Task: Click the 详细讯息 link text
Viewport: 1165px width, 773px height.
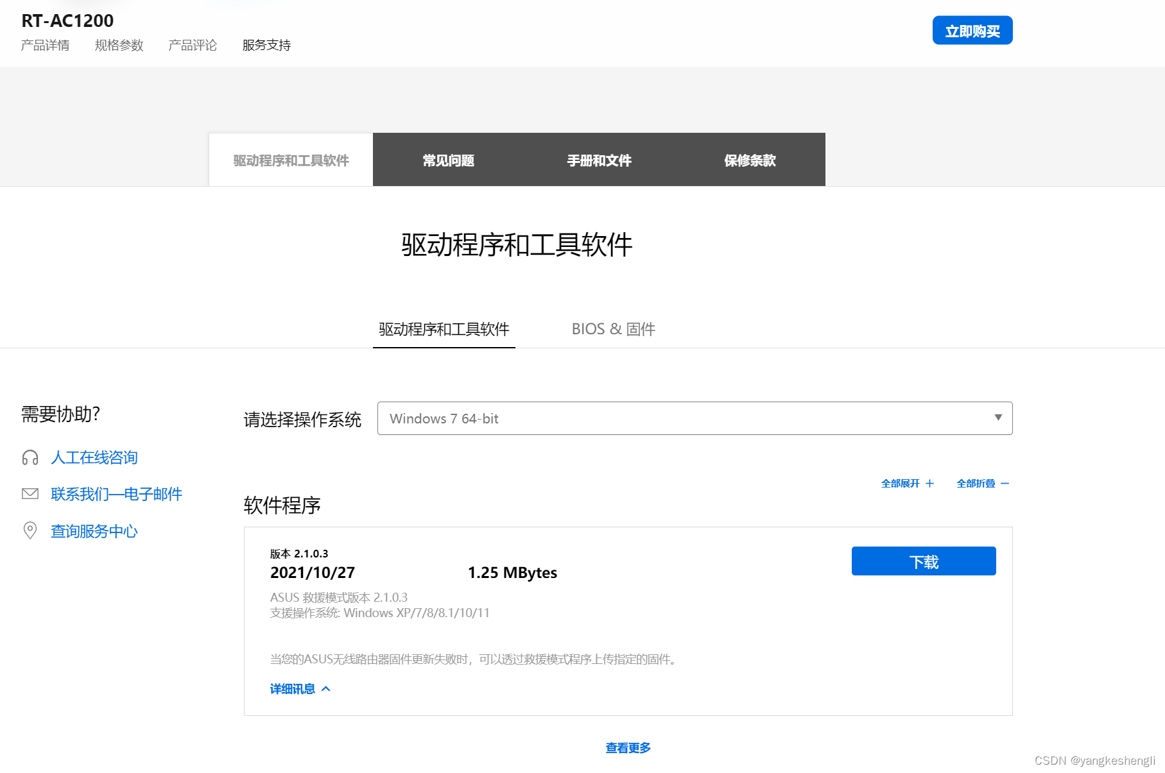Action: [x=293, y=689]
